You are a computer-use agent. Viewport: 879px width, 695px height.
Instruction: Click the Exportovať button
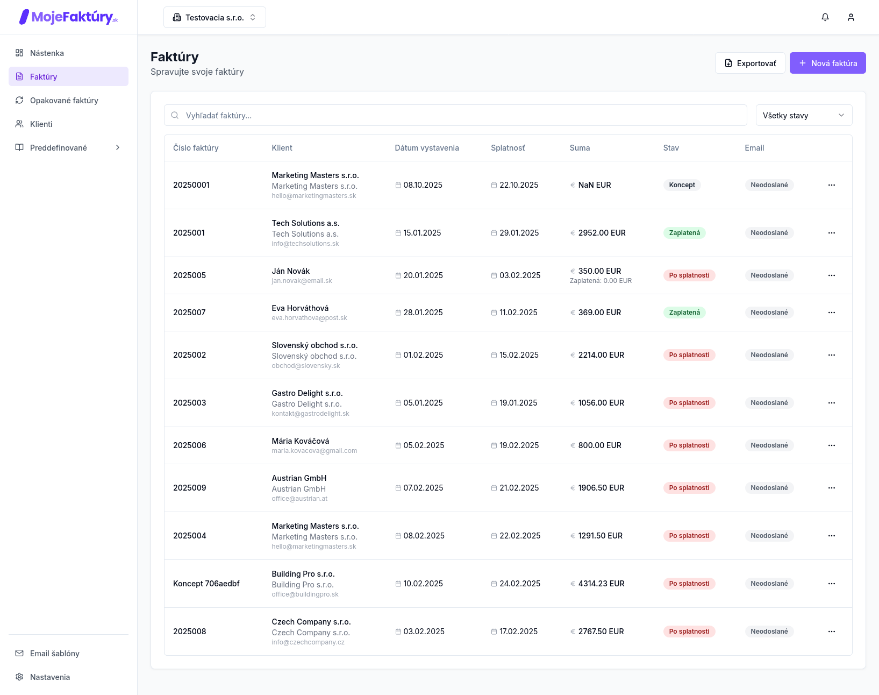pos(750,63)
